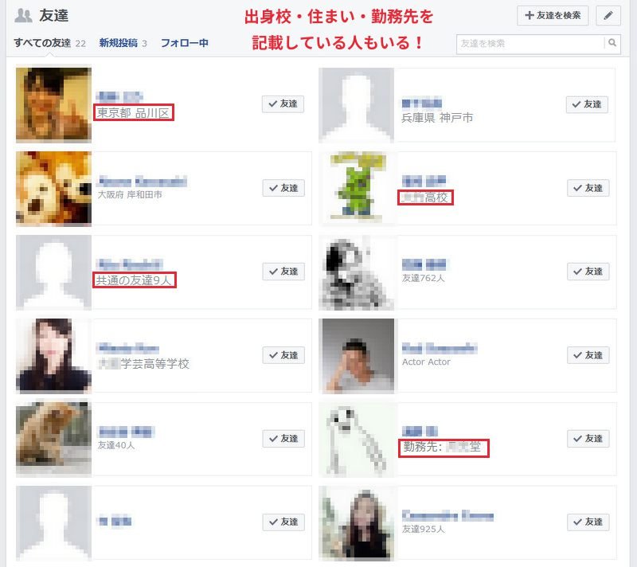
Task: Click the pencil edit icon button
Action: coord(608,16)
